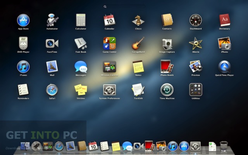Open Contacts from the Dock
Viewport: 248px width, 155px height.
82,146
